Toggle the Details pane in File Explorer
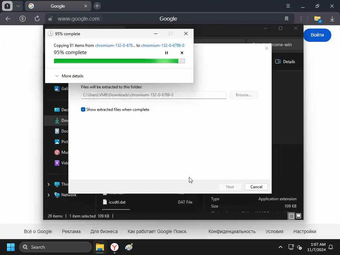This screenshot has height=255, width=340. 285,61
